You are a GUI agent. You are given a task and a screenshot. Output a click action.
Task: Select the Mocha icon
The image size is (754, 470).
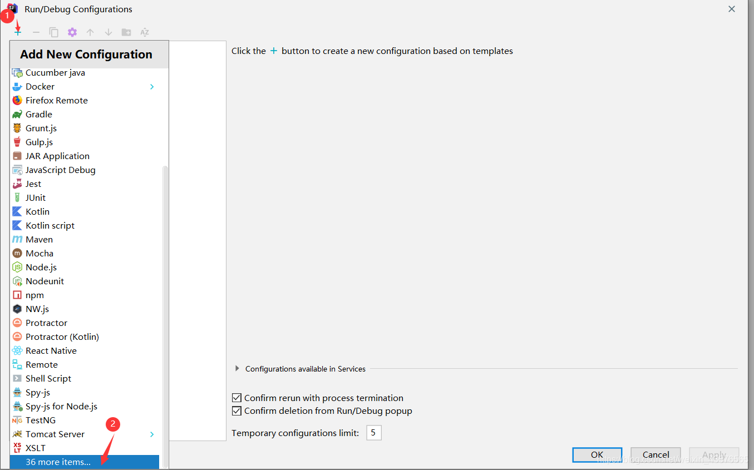pyautogui.click(x=17, y=254)
